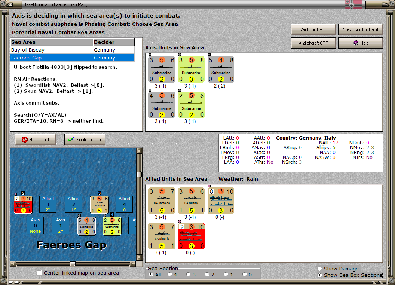The height and width of the screenshot is (285, 395).
Task: Open the Air-to-air CRT chart
Action: [x=313, y=30]
